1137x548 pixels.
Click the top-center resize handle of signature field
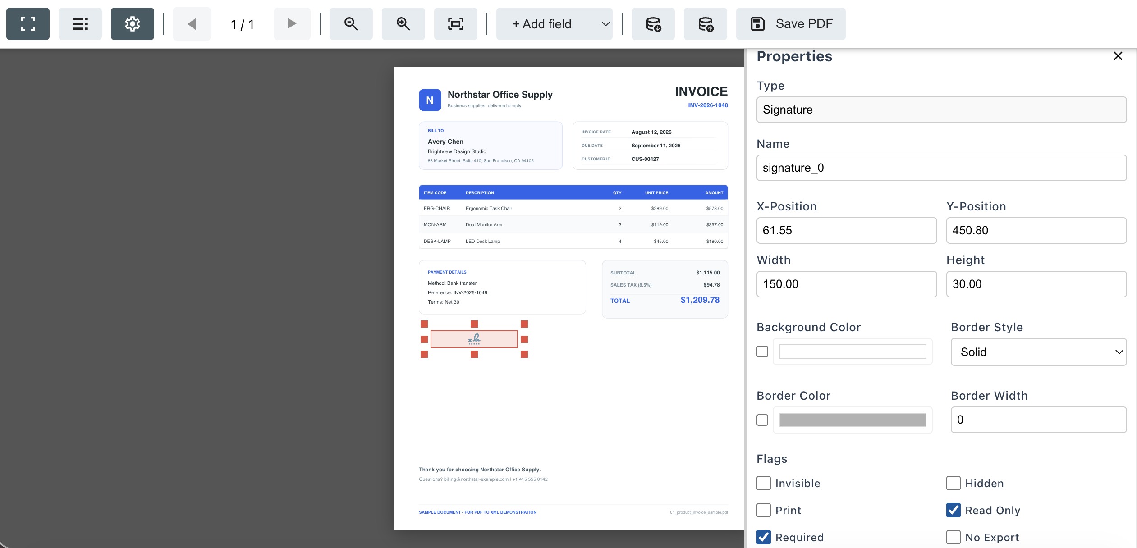474,324
